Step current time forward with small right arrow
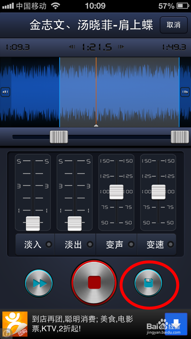Image resolution: width=191 pixels, height=339 pixels. coord(121,47)
